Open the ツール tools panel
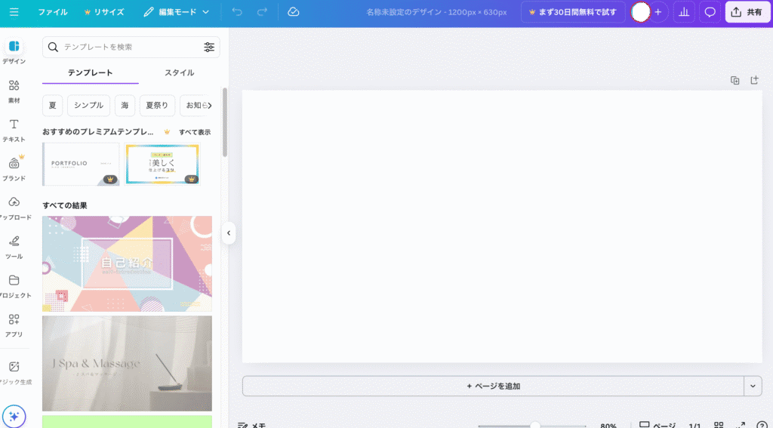Viewport: 773px width, 428px height. click(x=14, y=247)
